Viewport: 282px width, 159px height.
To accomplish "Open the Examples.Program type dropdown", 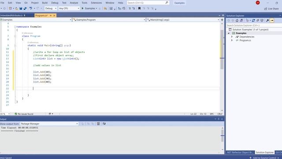I will (109, 20).
